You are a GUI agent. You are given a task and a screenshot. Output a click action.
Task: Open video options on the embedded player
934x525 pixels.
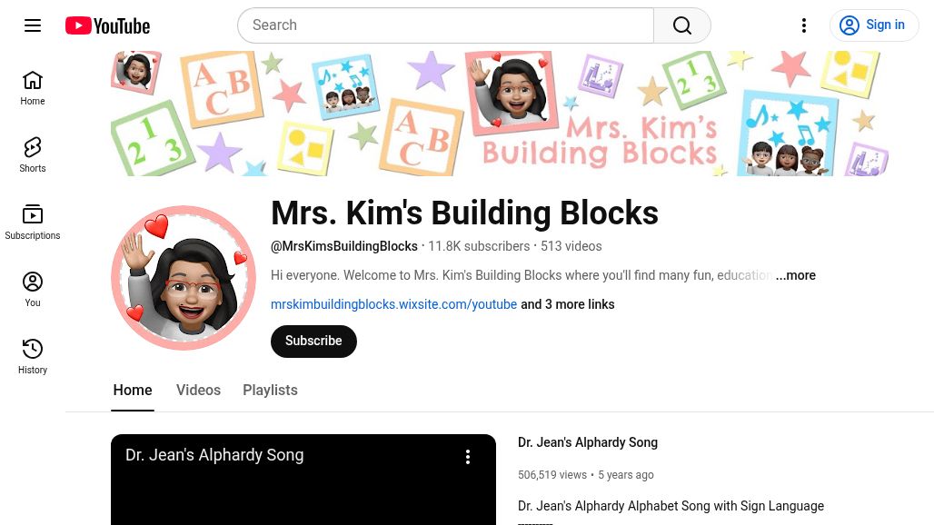(468, 457)
